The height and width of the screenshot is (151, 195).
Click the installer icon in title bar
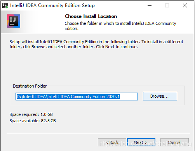click(5, 5)
